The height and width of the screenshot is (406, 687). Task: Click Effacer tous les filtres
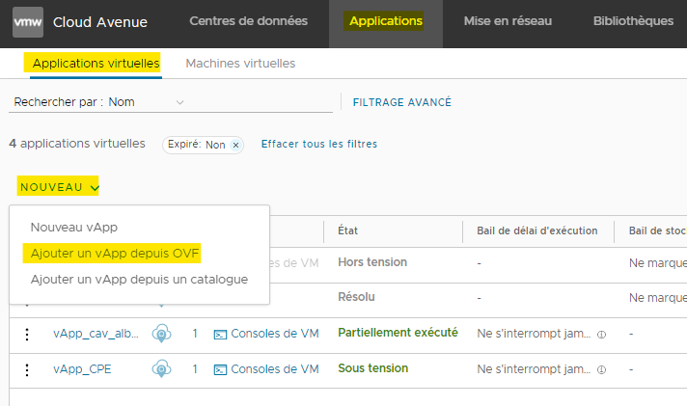point(319,144)
